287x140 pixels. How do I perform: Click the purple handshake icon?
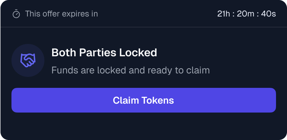28,60
